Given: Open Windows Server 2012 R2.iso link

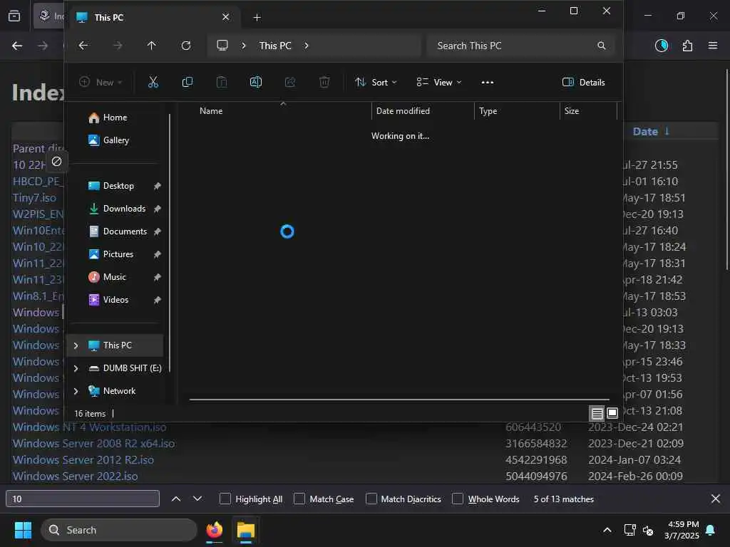Looking at the screenshot, I should (83, 460).
